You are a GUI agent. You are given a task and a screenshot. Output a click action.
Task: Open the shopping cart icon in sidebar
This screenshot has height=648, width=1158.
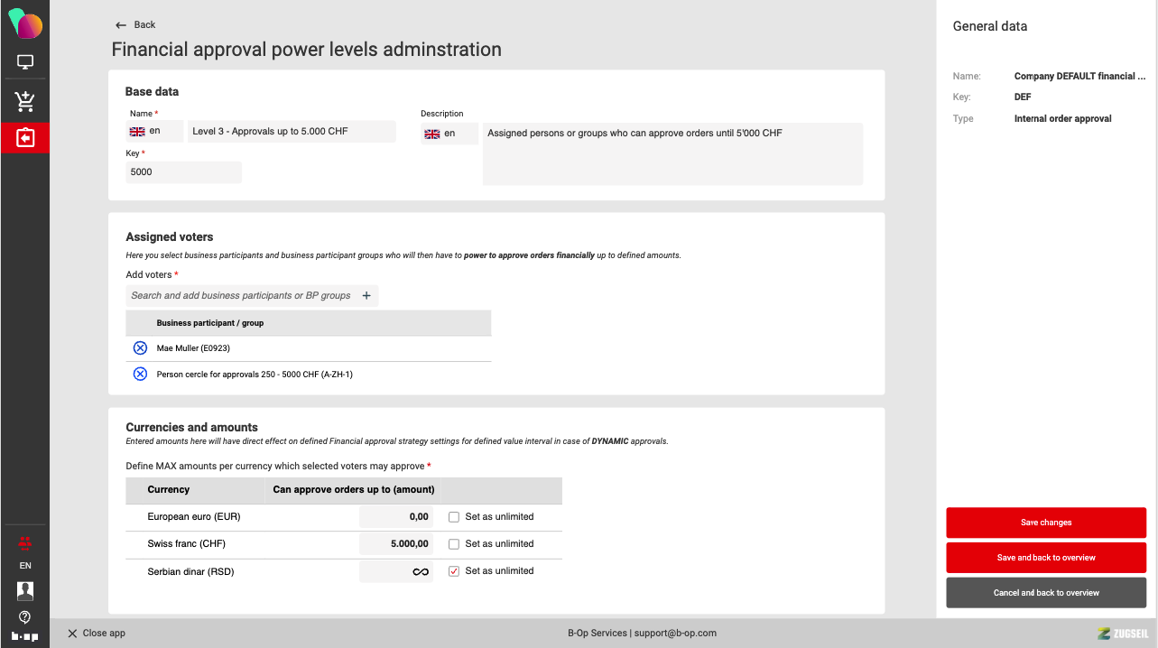point(25,101)
